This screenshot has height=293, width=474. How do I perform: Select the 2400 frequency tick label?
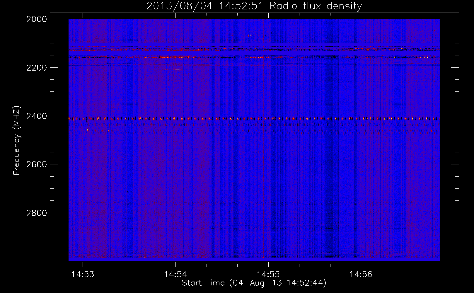[x=37, y=116]
